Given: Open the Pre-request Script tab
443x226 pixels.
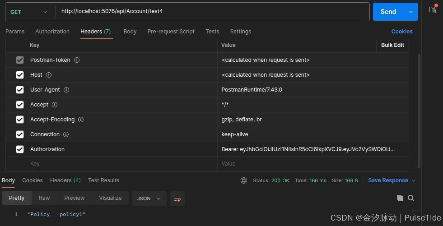Looking at the screenshot, I should (171, 32).
